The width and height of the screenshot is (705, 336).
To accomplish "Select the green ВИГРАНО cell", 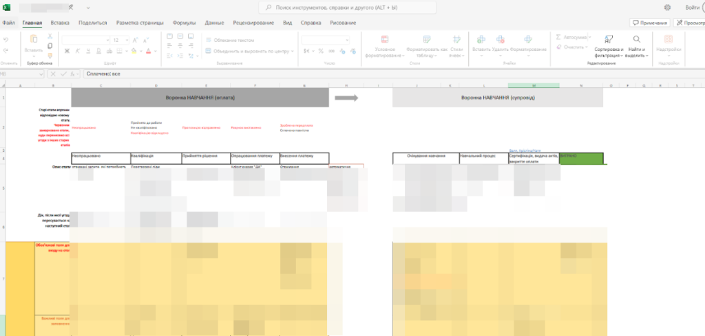I will coord(581,158).
